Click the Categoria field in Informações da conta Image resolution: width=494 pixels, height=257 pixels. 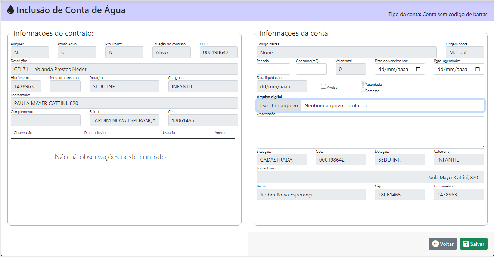click(459, 160)
